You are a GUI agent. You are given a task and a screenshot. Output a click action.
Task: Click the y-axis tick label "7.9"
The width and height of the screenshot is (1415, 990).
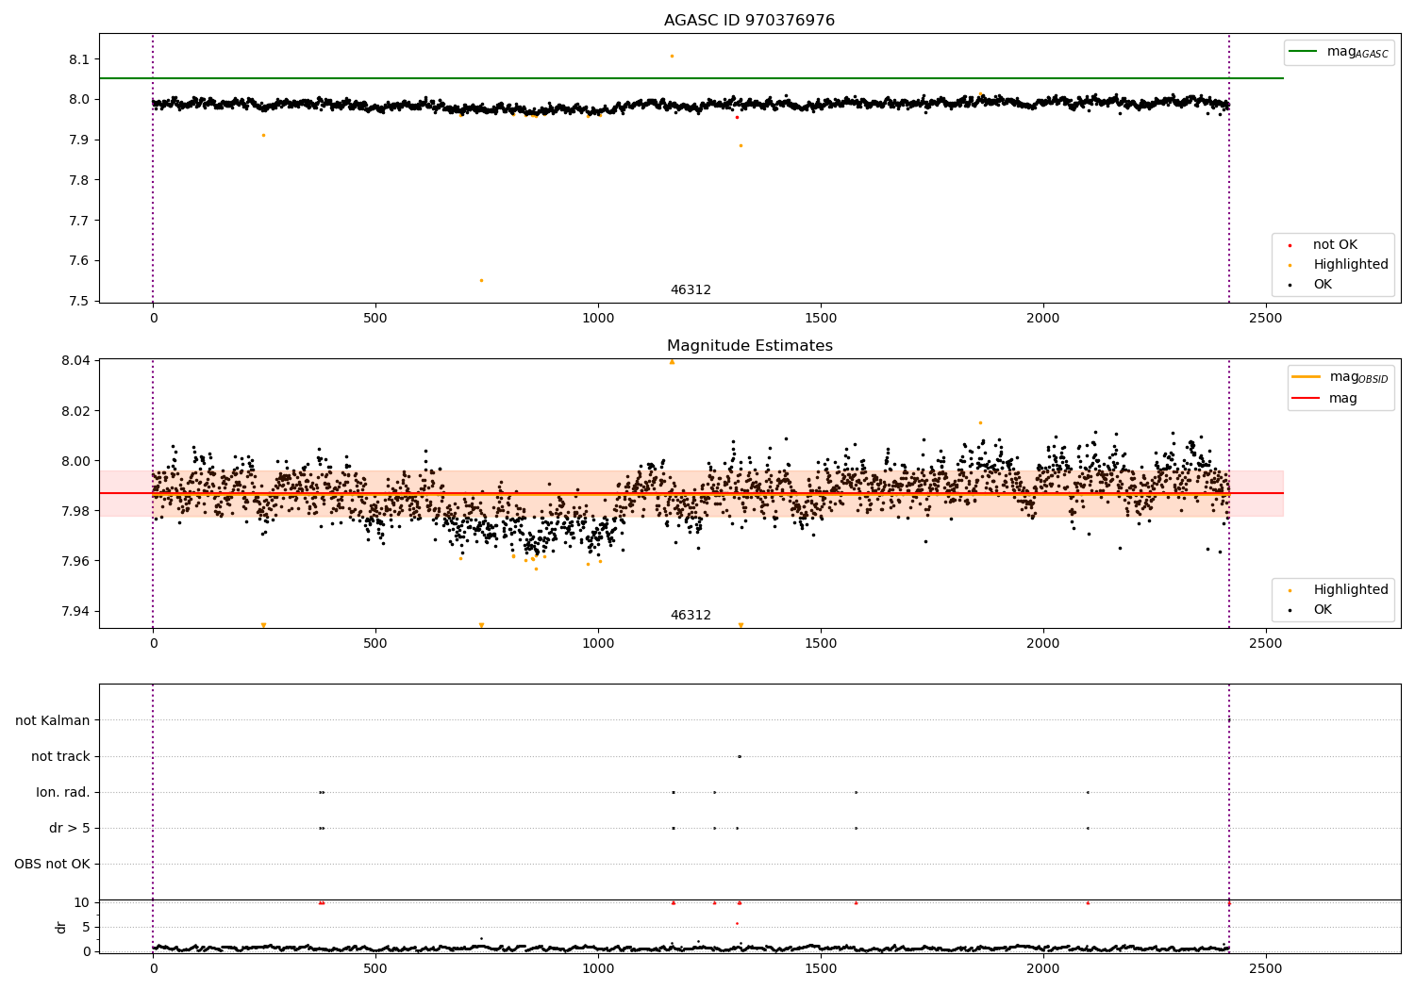click(79, 140)
